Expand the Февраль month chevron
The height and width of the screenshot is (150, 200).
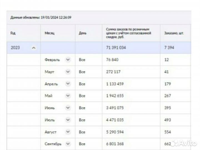[x=68, y=60]
